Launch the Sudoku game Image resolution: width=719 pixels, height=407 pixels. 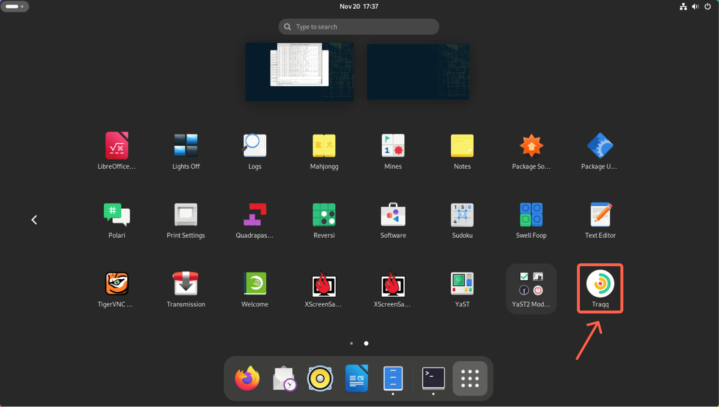(x=462, y=215)
